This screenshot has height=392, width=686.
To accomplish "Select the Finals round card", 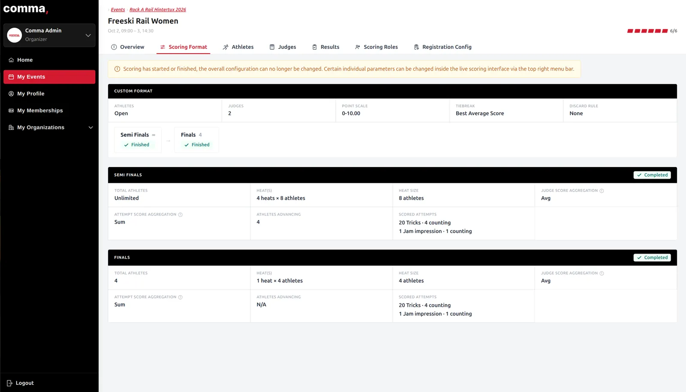I will pyautogui.click(x=196, y=140).
